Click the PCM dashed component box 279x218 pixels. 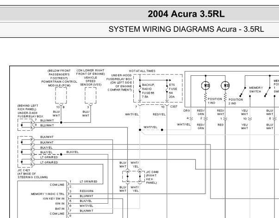(61, 95)
